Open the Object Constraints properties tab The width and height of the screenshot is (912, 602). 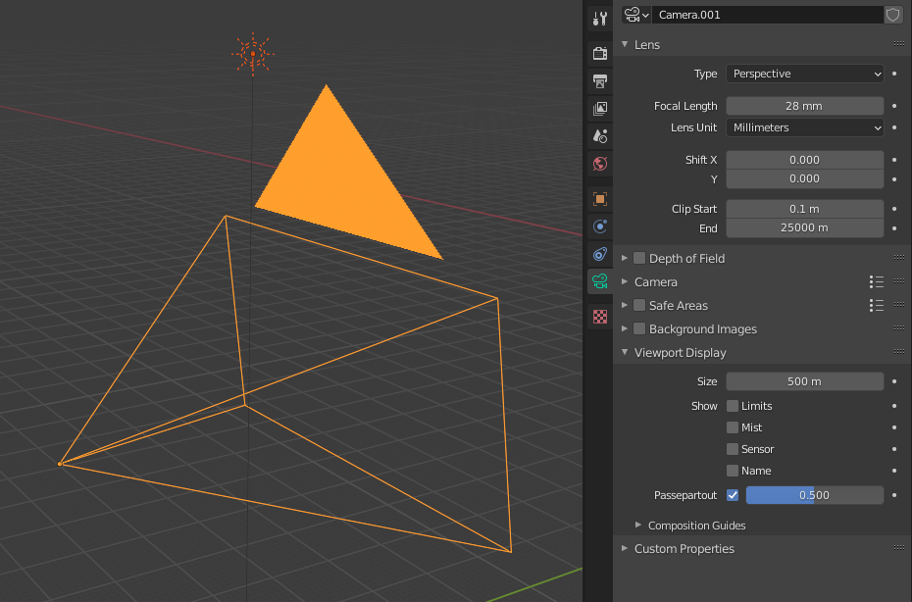[599, 254]
